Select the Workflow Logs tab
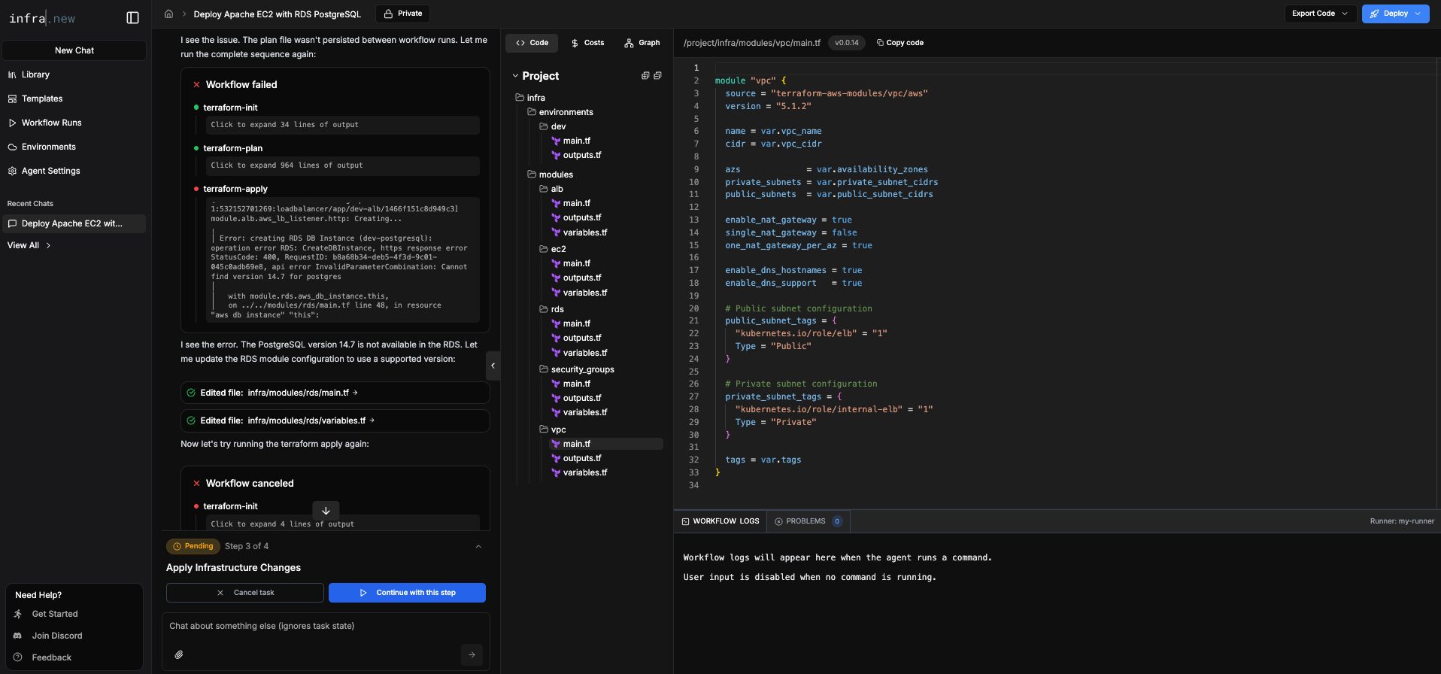Viewport: 1441px width, 674px height. pos(720,521)
